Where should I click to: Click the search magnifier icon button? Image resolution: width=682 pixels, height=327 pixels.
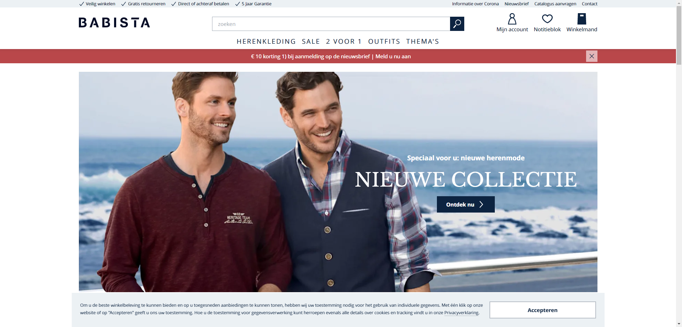[457, 24]
